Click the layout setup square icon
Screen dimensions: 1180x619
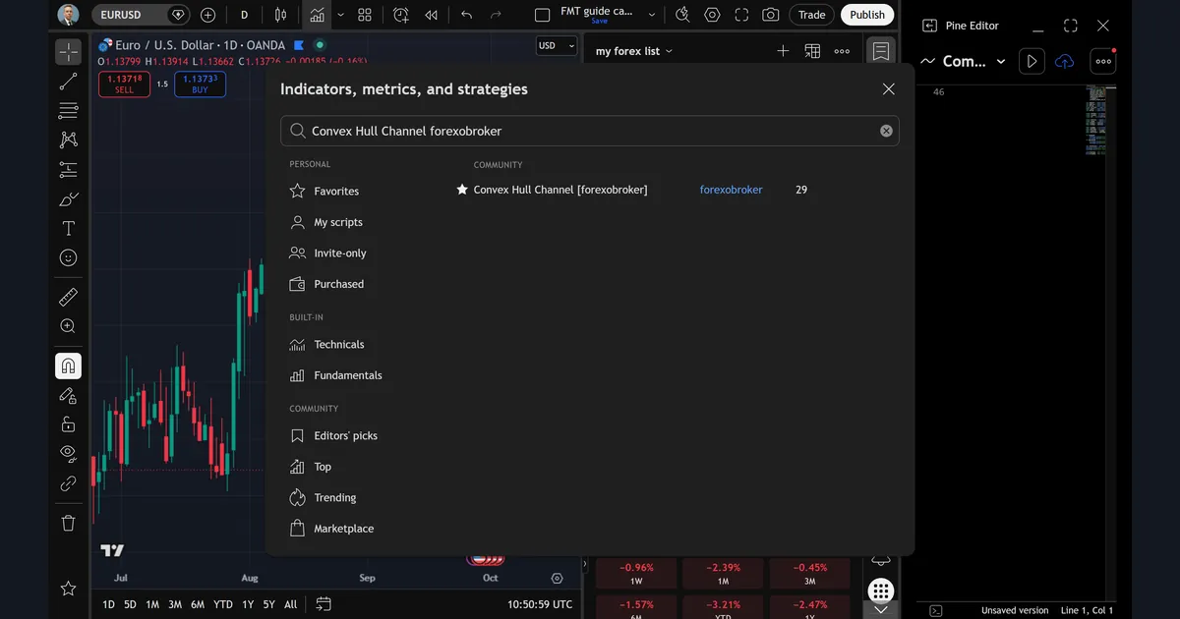(x=542, y=15)
